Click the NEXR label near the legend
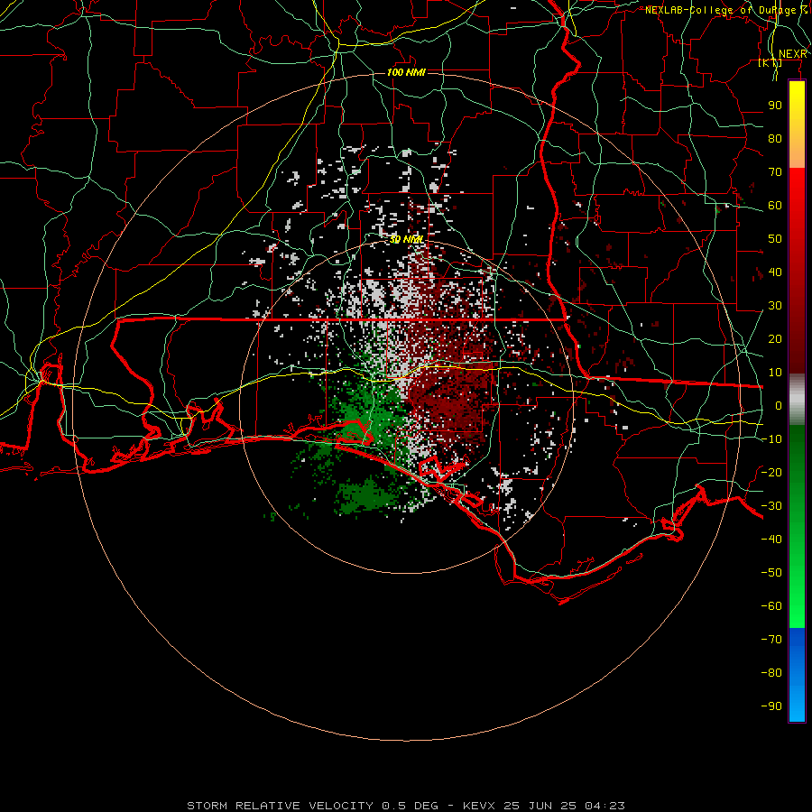 (x=793, y=54)
